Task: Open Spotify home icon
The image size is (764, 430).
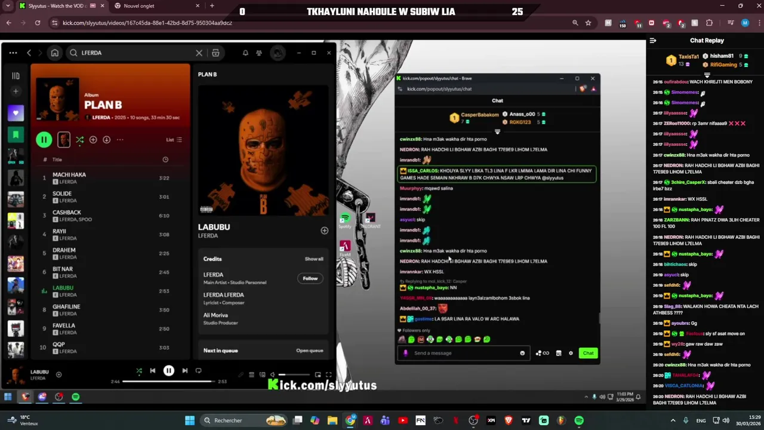Action: click(54, 53)
